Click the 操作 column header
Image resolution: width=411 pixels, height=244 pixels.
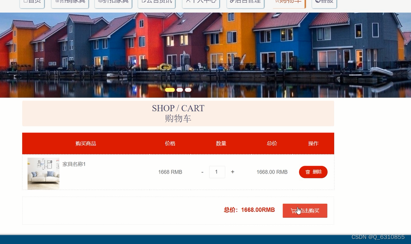(313, 144)
